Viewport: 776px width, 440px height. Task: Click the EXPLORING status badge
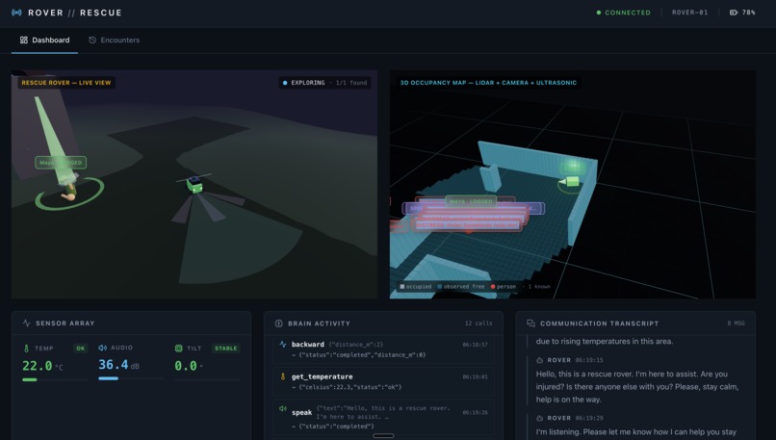324,83
